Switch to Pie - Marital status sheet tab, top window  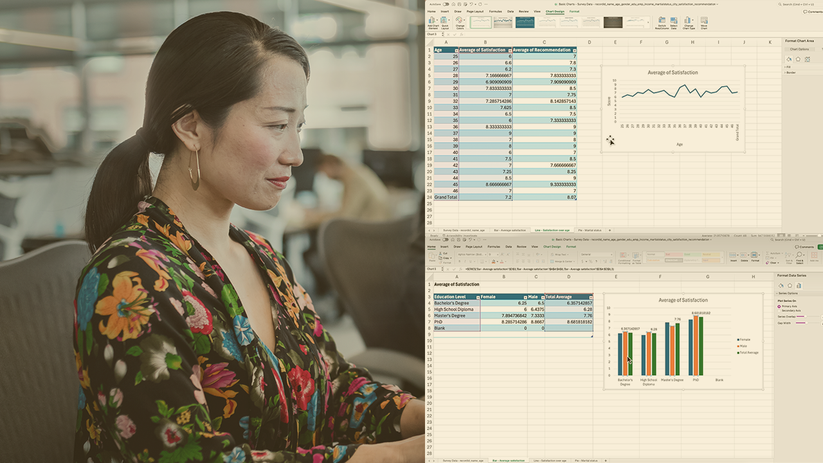[x=590, y=230]
